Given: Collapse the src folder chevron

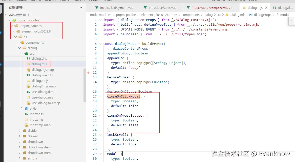Looking at the screenshot, I should tap(22, 54).
